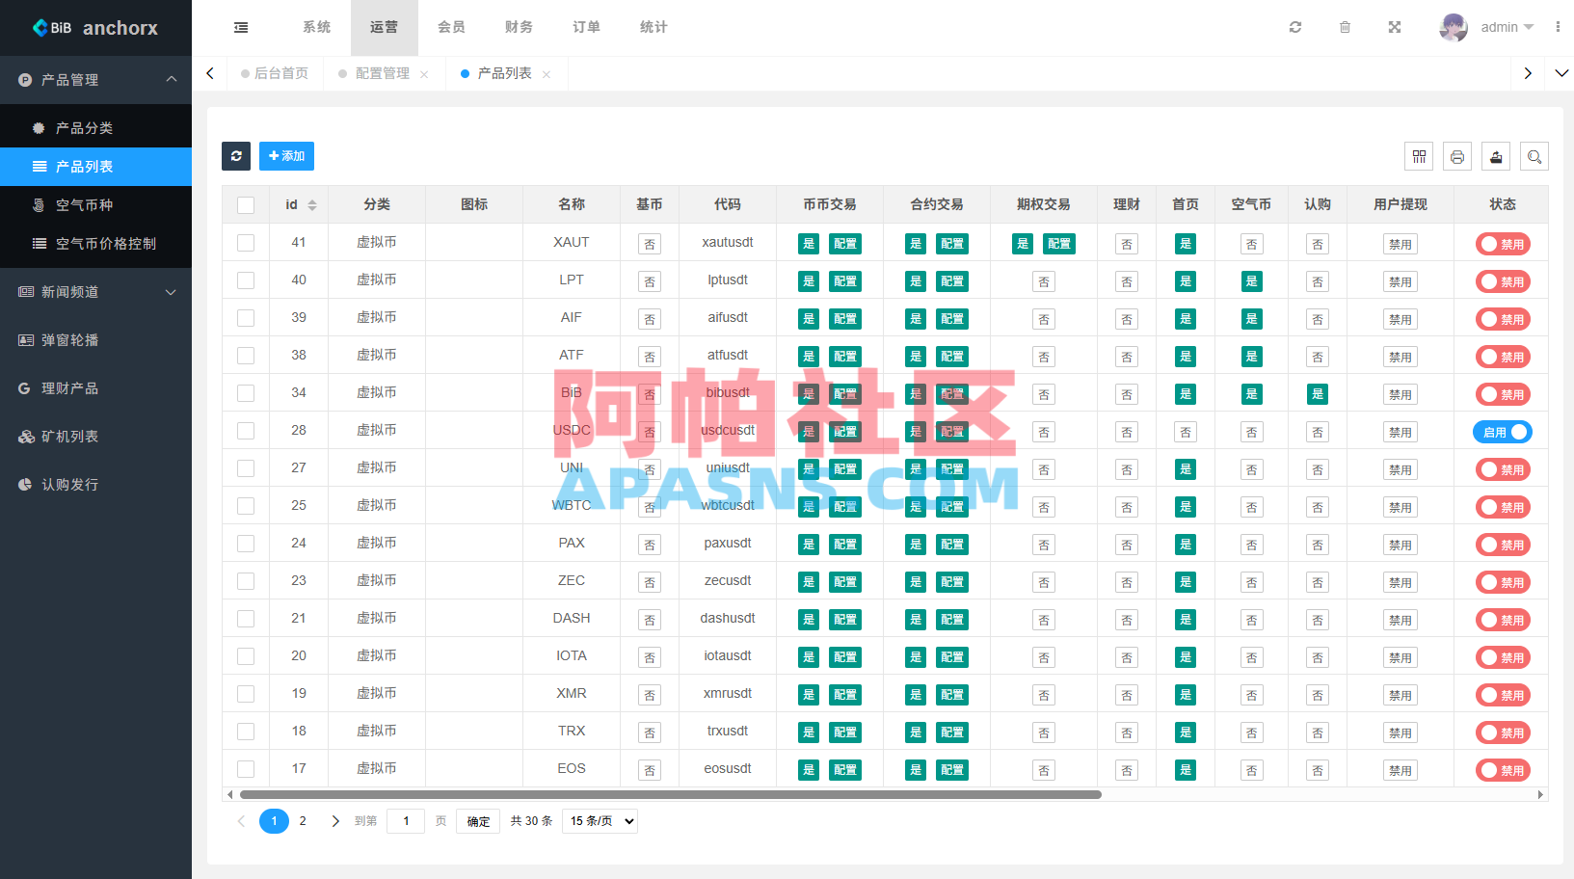Screen dimensions: 1574x879
Task: Open the 后台首页 tab
Action: (275, 73)
